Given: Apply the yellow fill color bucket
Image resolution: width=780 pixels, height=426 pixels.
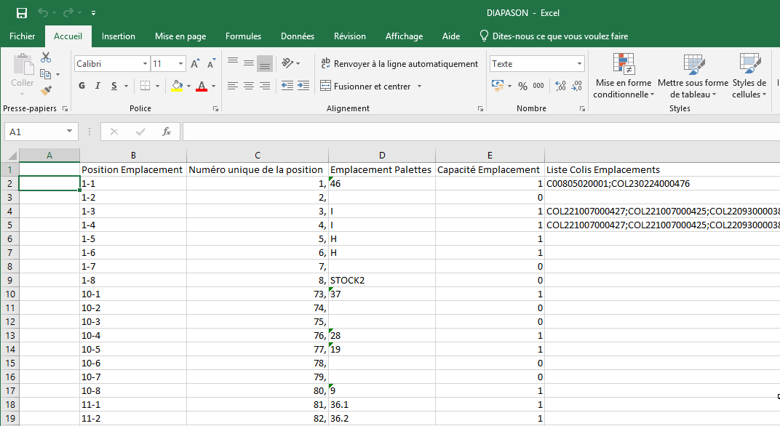Looking at the screenshot, I should (x=177, y=86).
